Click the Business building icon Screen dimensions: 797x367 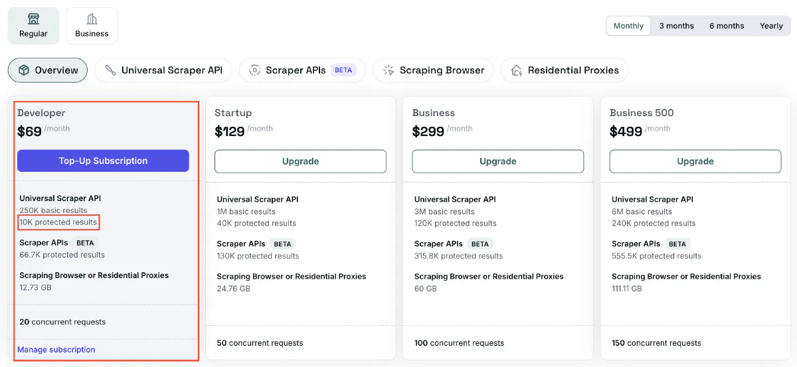pyautogui.click(x=92, y=19)
